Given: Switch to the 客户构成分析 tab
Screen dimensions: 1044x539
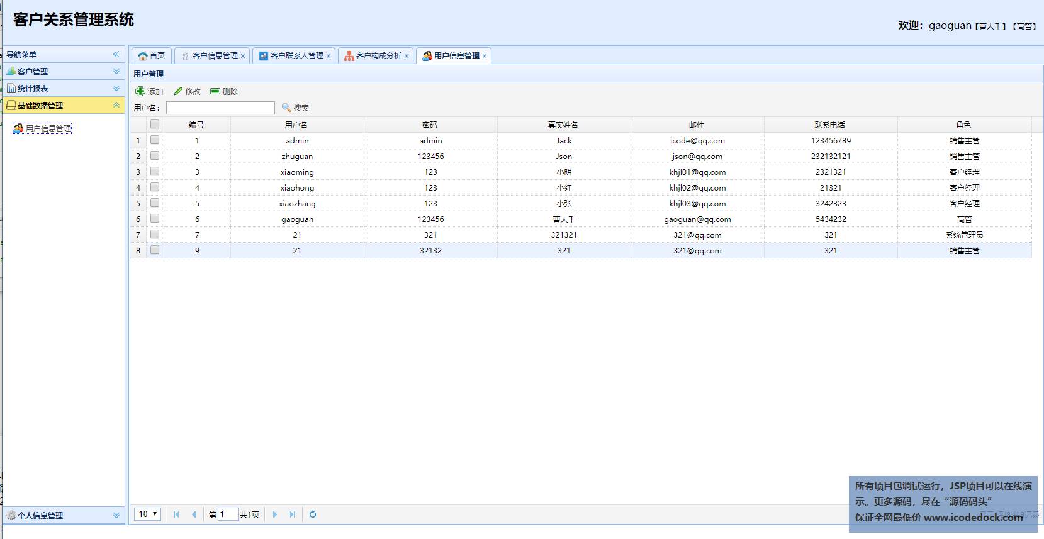Looking at the screenshot, I should point(376,56).
